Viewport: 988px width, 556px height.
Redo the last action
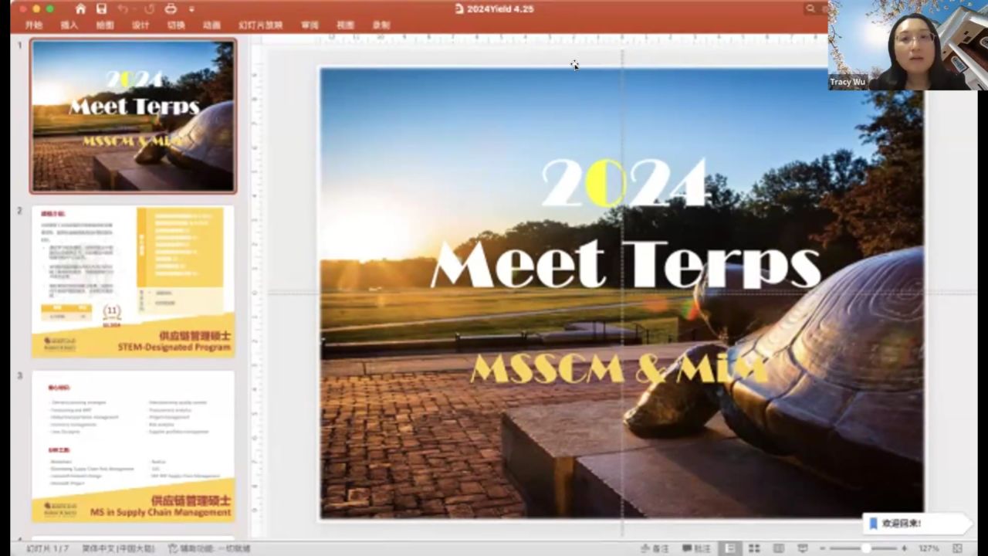click(x=147, y=9)
